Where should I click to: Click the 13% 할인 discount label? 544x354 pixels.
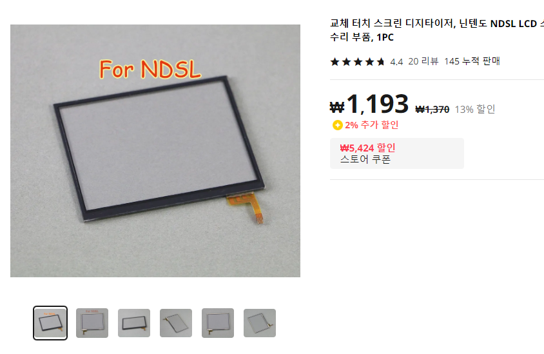pyautogui.click(x=475, y=110)
